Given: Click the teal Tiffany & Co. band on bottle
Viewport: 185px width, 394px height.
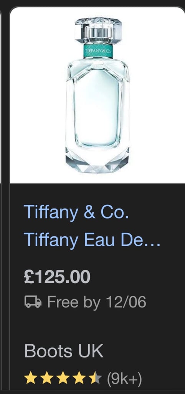Looking at the screenshot, I should pyautogui.click(x=98, y=51).
